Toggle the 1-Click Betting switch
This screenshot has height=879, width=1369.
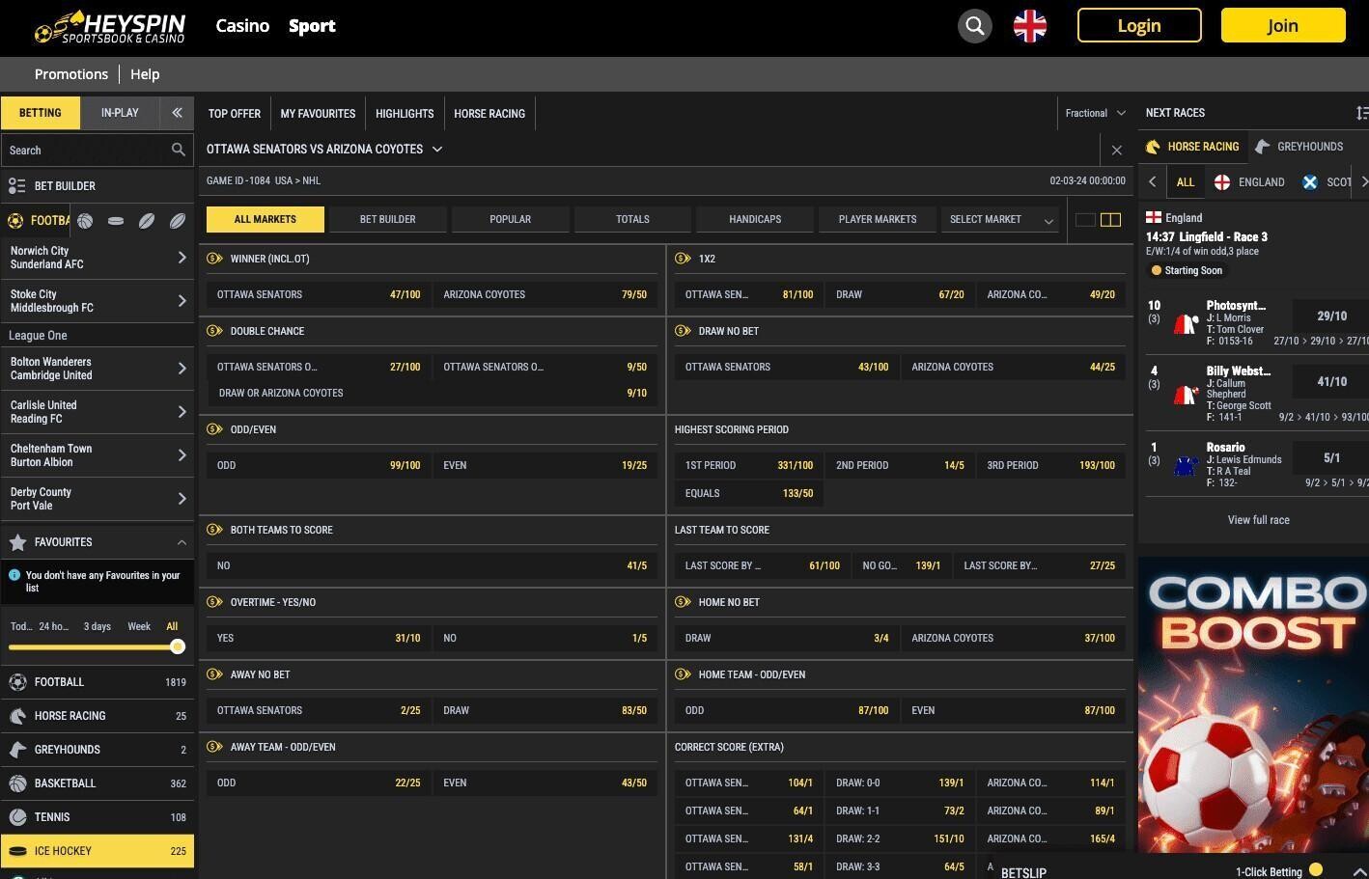[x=1316, y=870]
